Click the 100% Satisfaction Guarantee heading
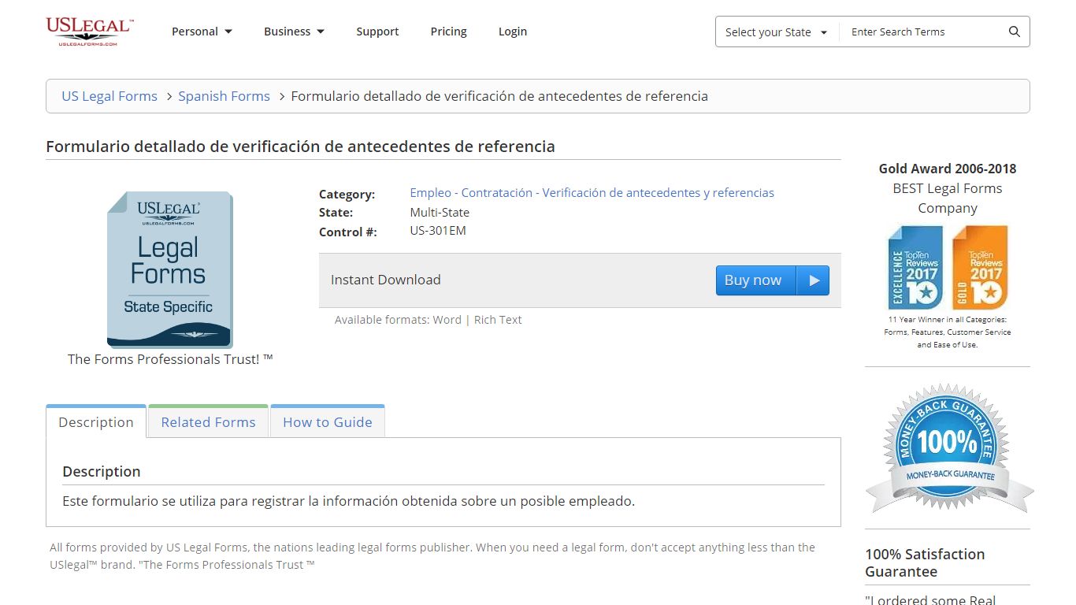The height and width of the screenshot is (605, 1076). 925,562
